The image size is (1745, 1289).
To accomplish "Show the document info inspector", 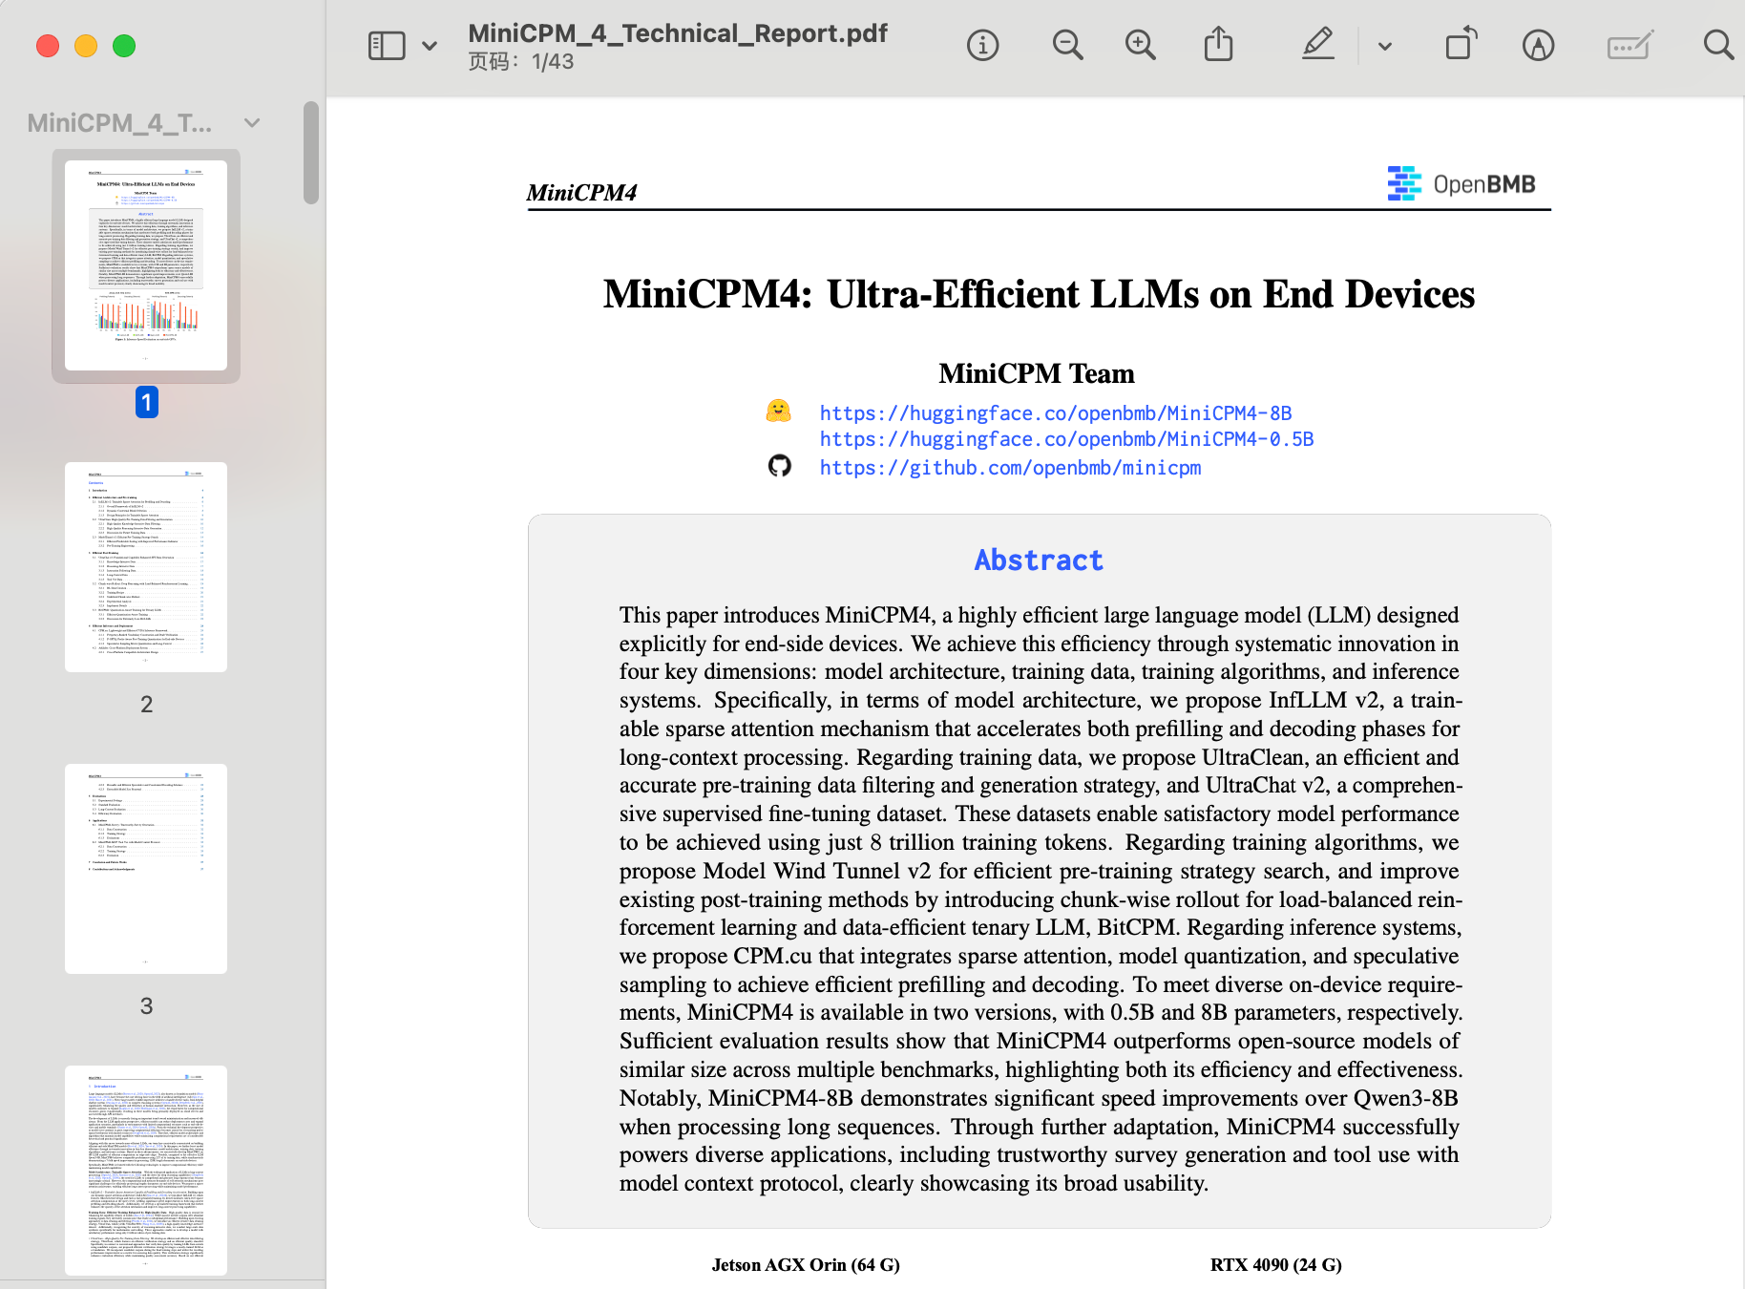I will 982,46.
